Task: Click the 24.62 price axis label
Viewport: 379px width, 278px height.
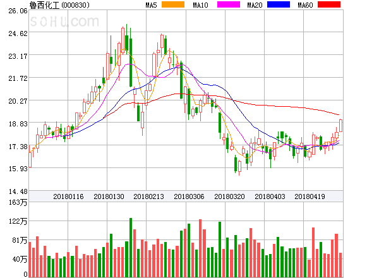Action: 18,33
